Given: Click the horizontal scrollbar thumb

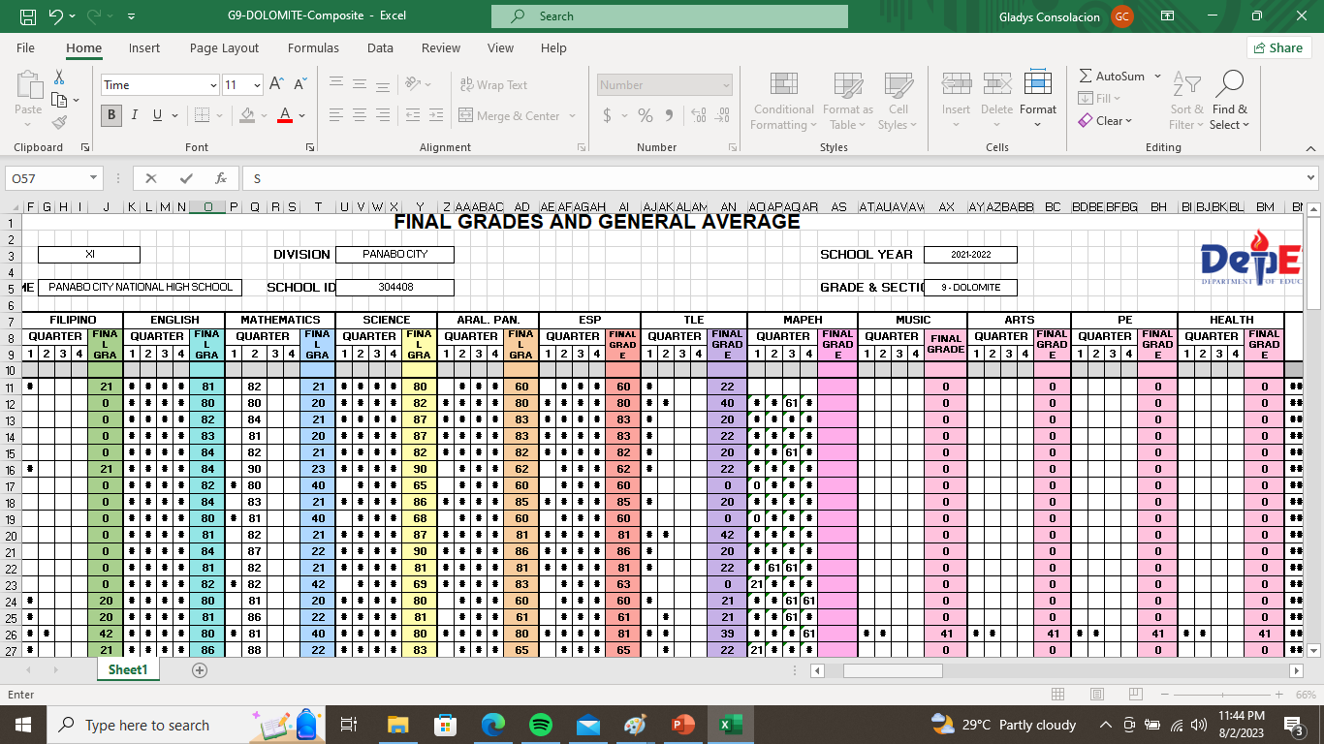Looking at the screenshot, I should tap(893, 670).
